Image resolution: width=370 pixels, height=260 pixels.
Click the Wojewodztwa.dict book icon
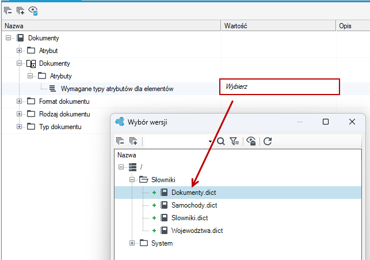[x=164, y=231]
